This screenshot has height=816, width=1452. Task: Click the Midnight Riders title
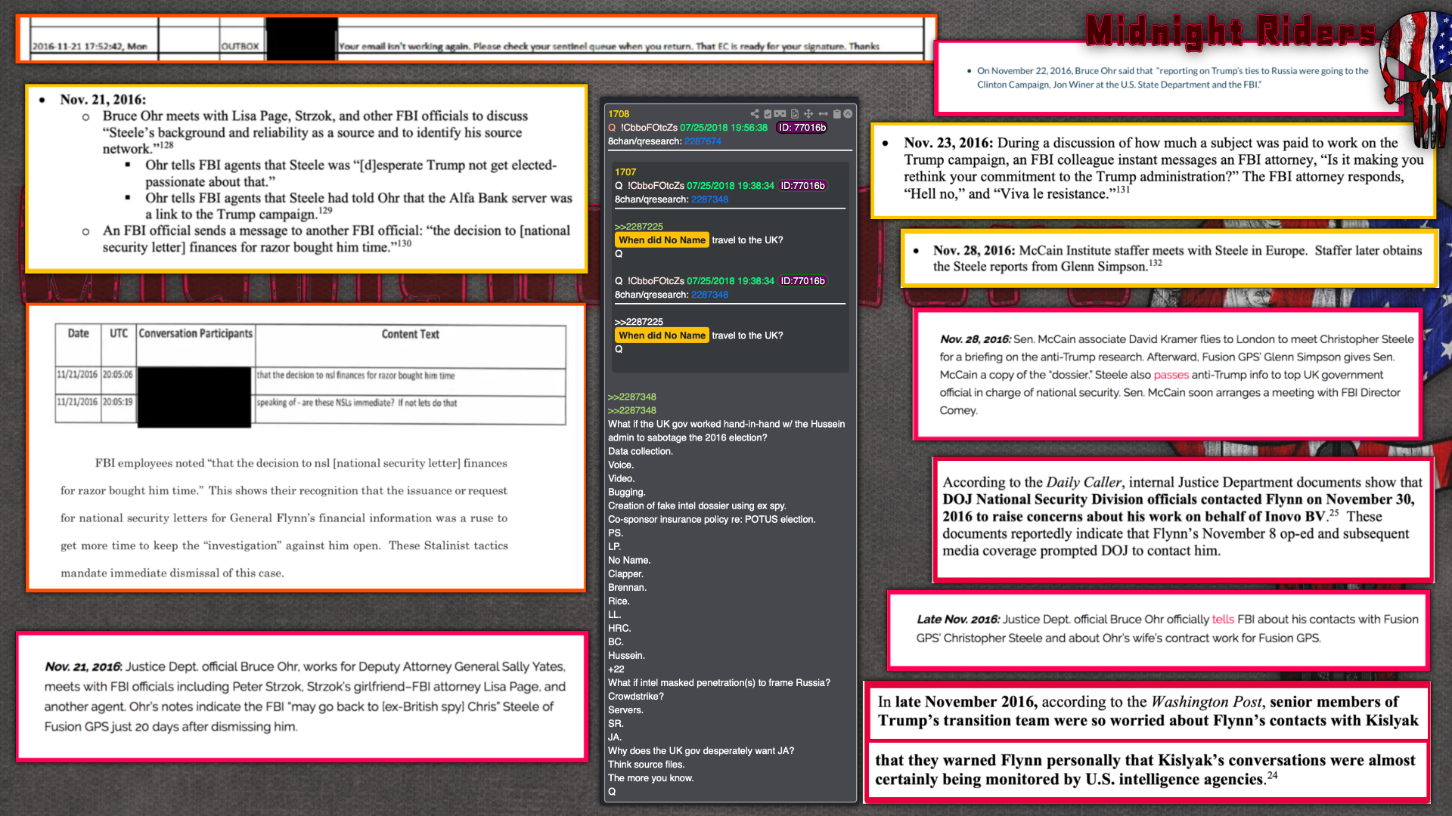(x=1231, y=32)
